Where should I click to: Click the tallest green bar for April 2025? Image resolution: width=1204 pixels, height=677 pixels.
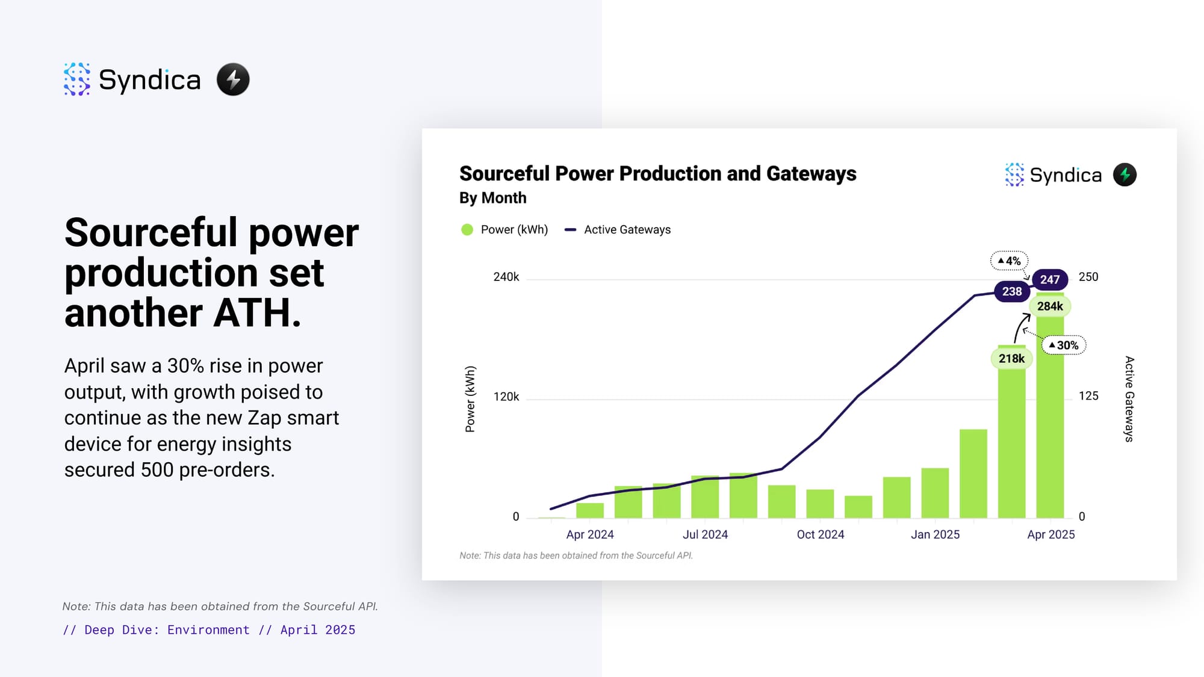[x=1050, y=421]
